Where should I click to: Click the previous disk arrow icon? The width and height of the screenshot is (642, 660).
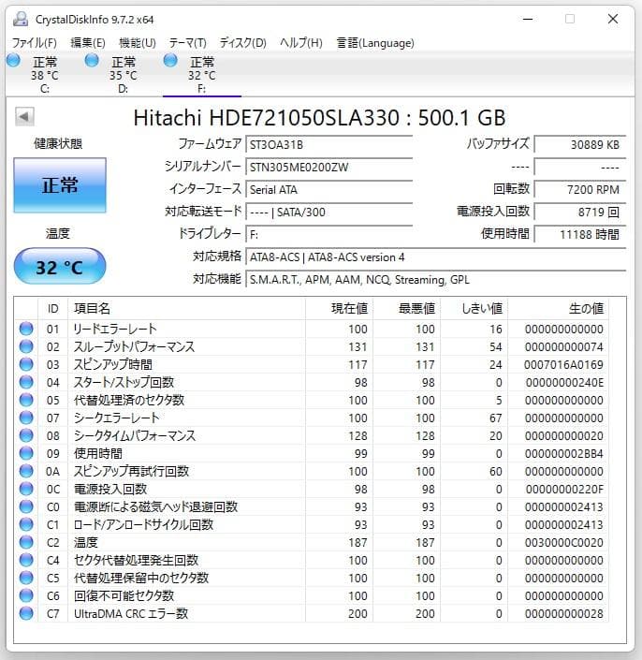(24, 117)
